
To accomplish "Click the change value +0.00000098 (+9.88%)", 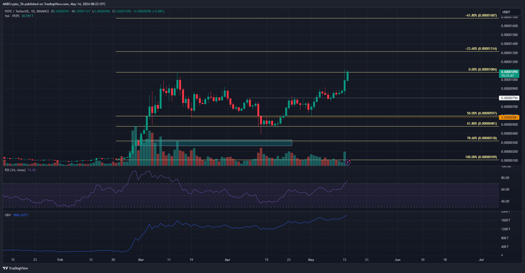I will 149,11.
